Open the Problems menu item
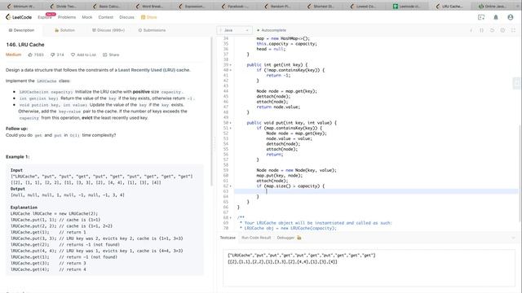522x293 pixels. click(67, 17)
